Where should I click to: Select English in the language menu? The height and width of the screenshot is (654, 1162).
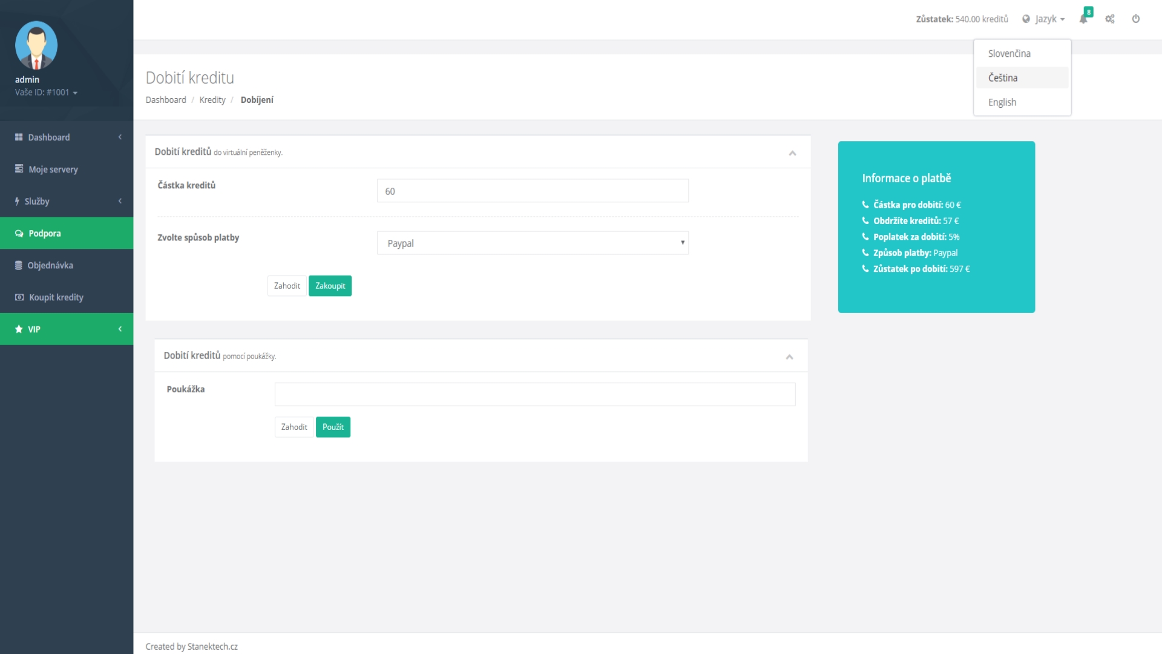[x=1002, y=102]
